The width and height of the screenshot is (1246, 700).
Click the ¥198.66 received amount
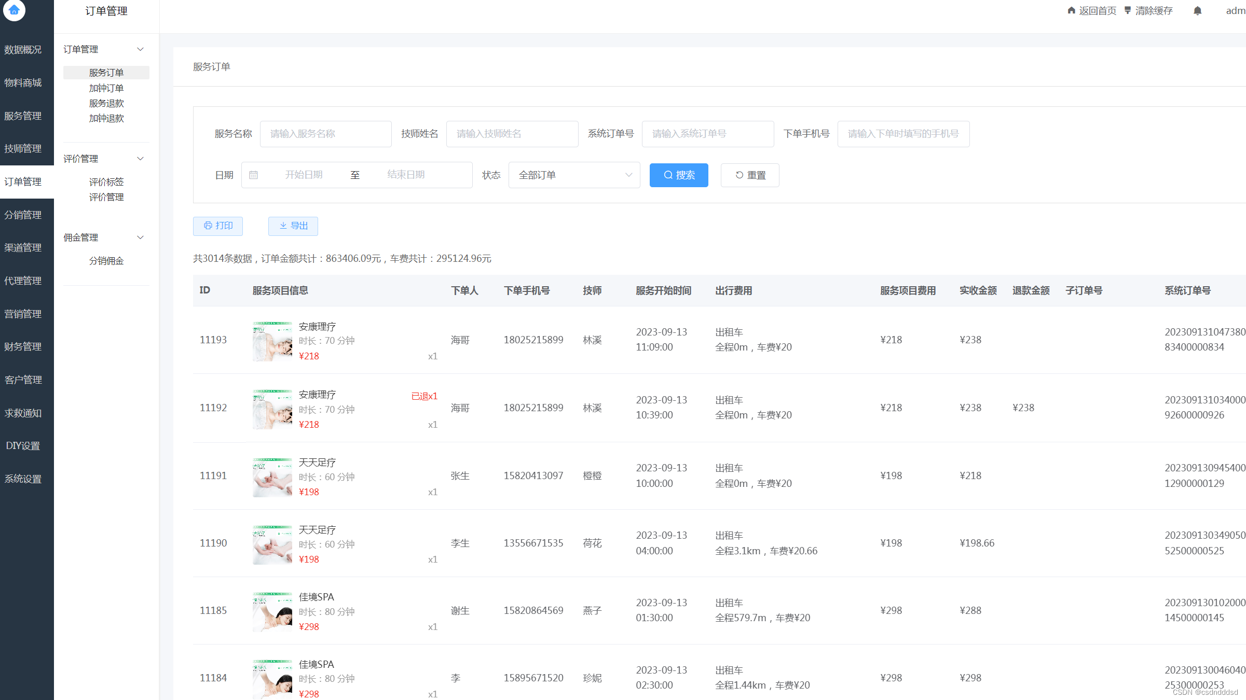[x=977, y=543]
